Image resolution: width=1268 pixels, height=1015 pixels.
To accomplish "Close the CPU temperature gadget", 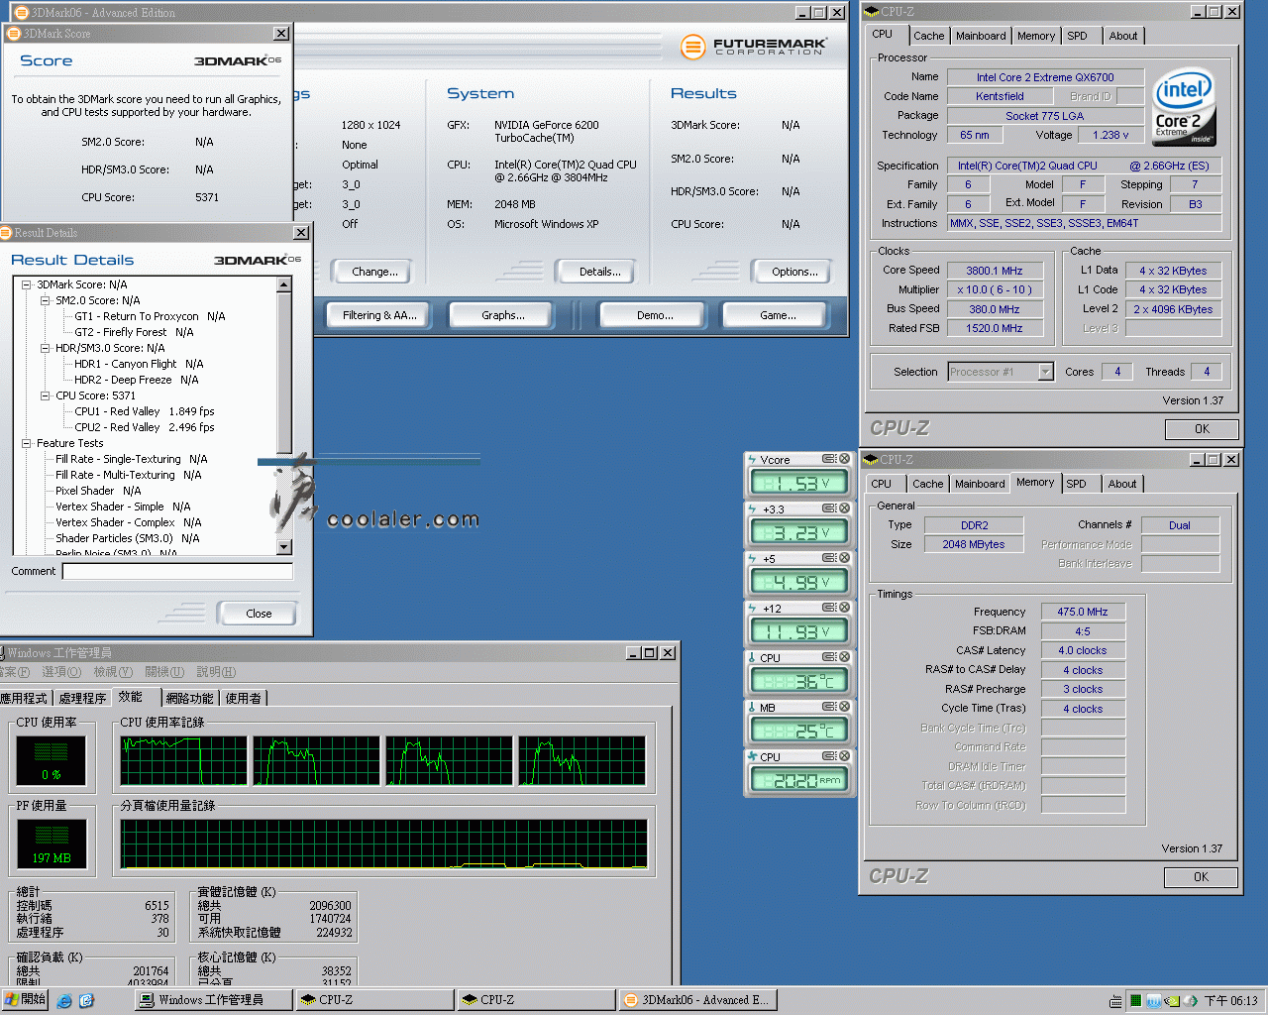I will pyautogui.click(x=845, y=657).
